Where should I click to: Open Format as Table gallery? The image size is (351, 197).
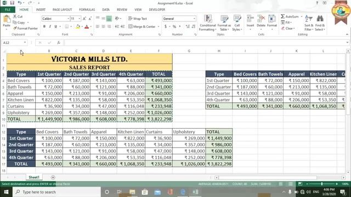[x=224, y=23]
